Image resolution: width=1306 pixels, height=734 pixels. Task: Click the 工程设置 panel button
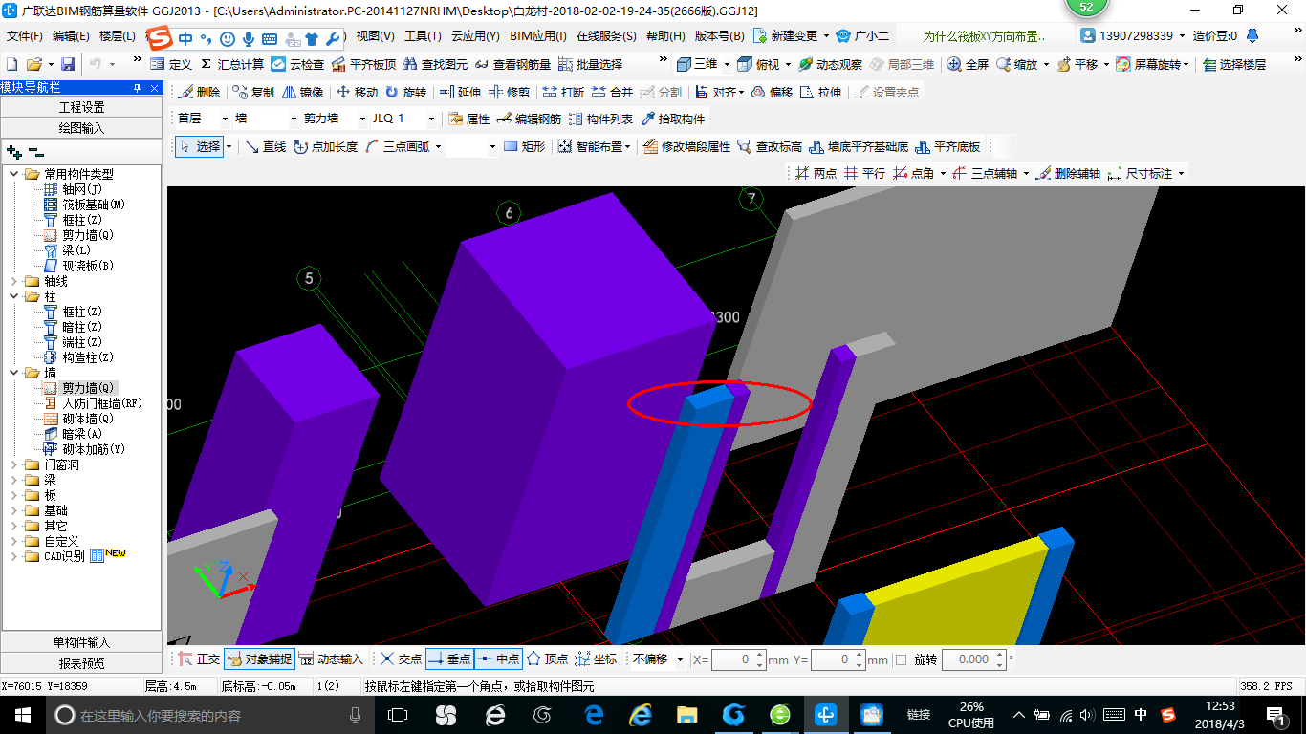pyautogui.click(x=81, y=107)
